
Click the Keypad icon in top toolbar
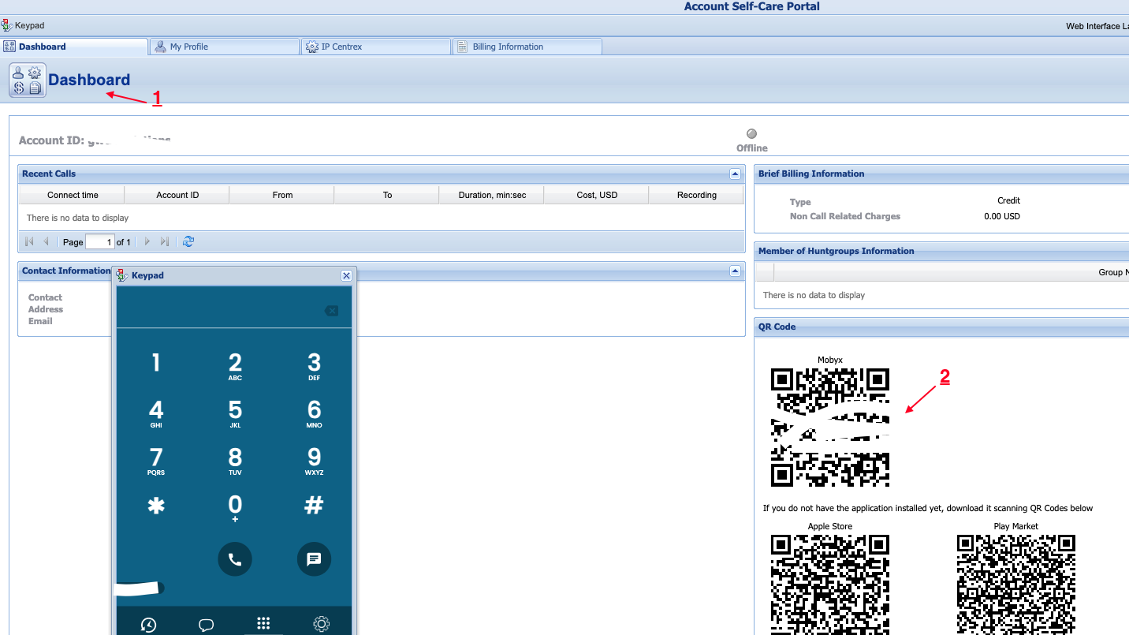pyautogui.click(x=7, y=26)
